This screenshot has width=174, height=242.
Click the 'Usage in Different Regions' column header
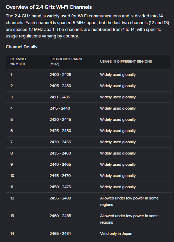click(x=126, y=61)
